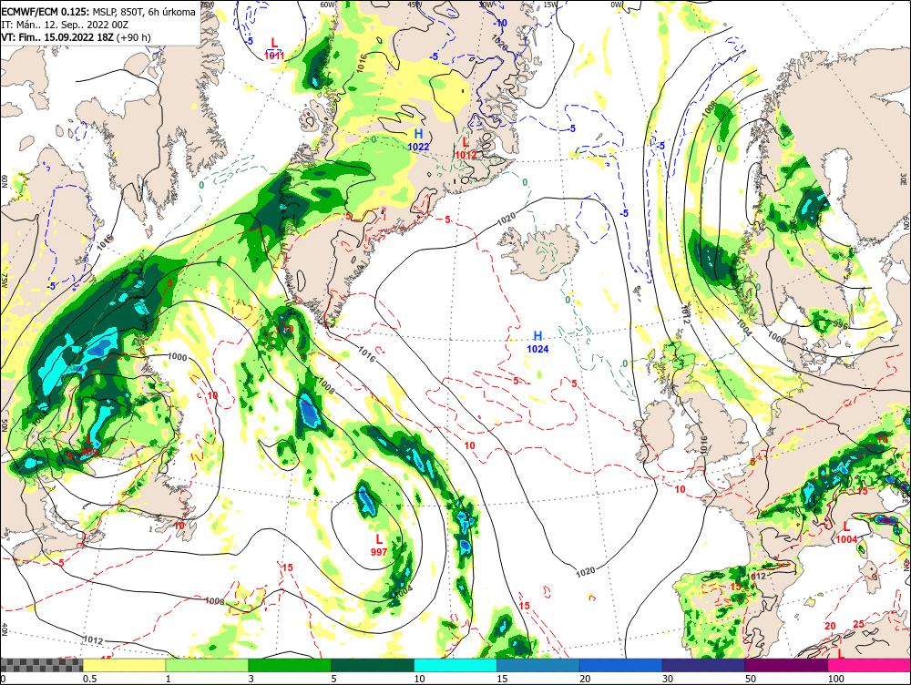Click the legend tick label '50'
This screenshot has width=911, height=685.
(x=751, y=679)
